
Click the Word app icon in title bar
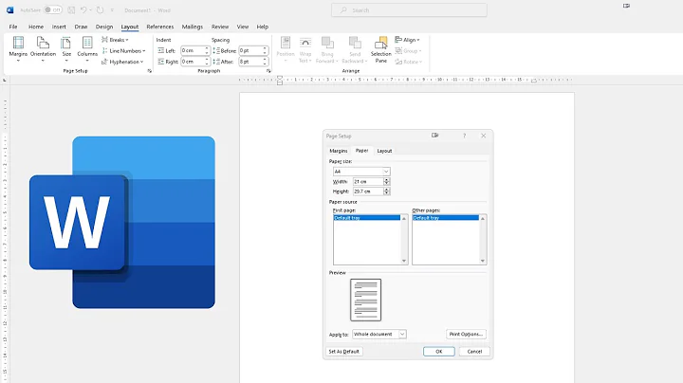(10, 9)
